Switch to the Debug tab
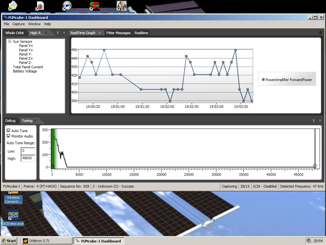 point(11,121)
